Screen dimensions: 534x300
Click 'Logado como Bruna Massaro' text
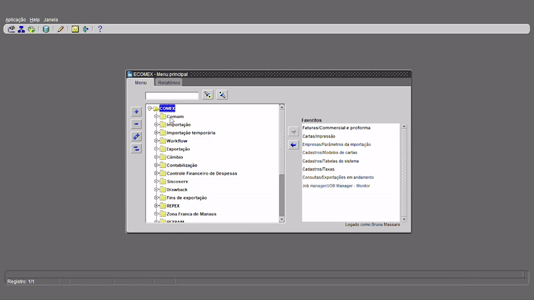click(372, 225)
